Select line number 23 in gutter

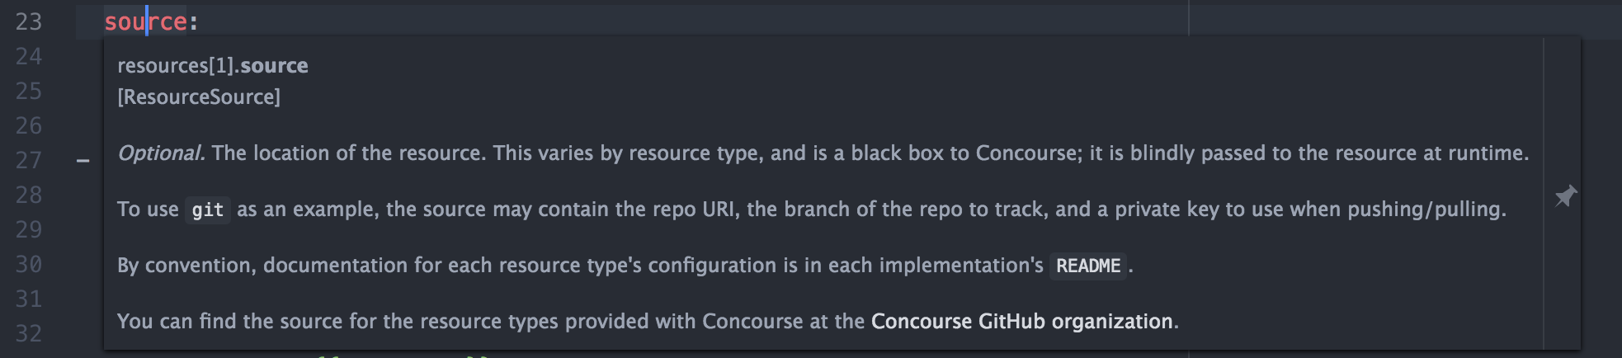[29, 21]
